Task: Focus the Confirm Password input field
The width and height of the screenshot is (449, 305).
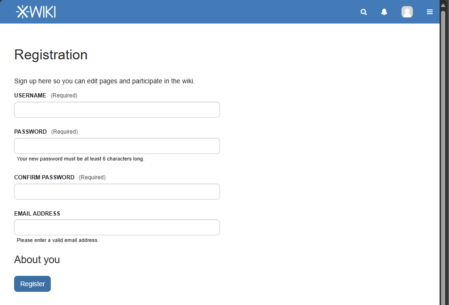Action: coord(117,192)
